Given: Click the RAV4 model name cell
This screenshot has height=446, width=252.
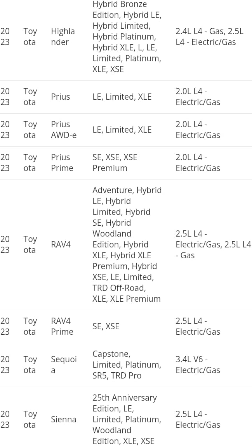Looking at the screenshot, I should tap(61, 244).
